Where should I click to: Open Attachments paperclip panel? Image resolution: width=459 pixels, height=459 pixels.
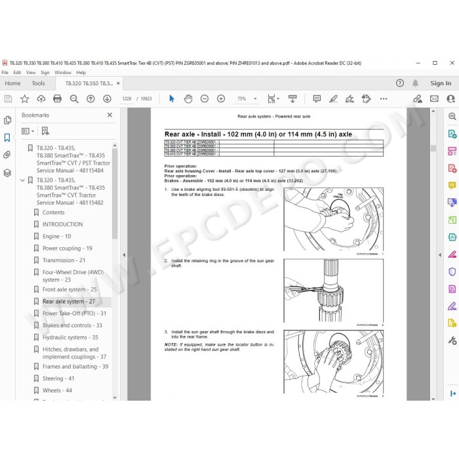pyautogui.click(x=7, y=155)
